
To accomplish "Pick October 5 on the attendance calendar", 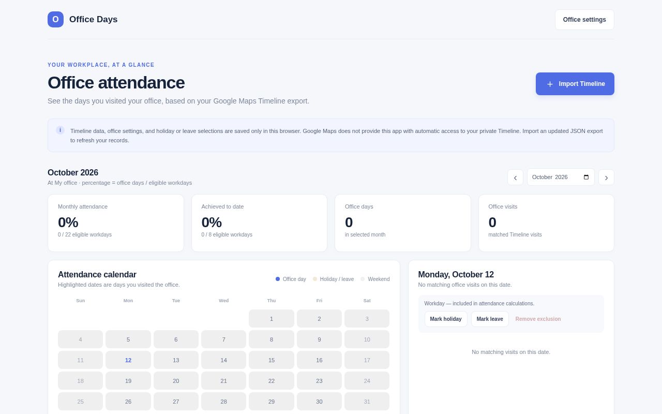I will [128, 339].
